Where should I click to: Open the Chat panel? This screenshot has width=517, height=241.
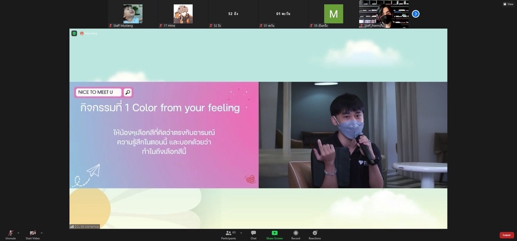pos(253,234)
